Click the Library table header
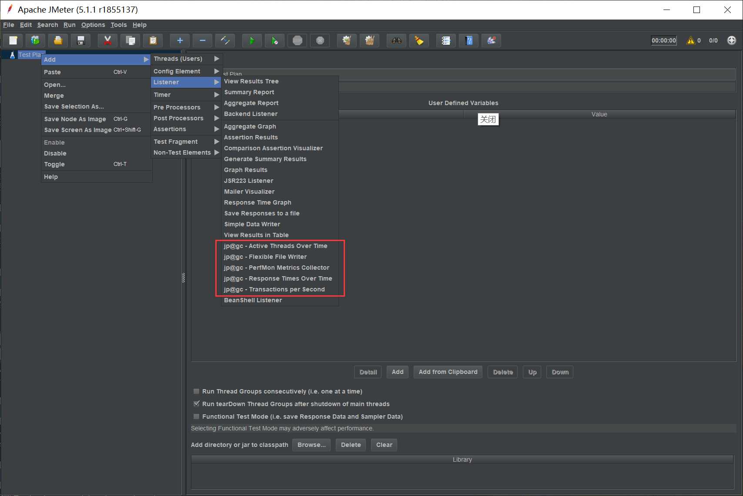 point(462,460)
